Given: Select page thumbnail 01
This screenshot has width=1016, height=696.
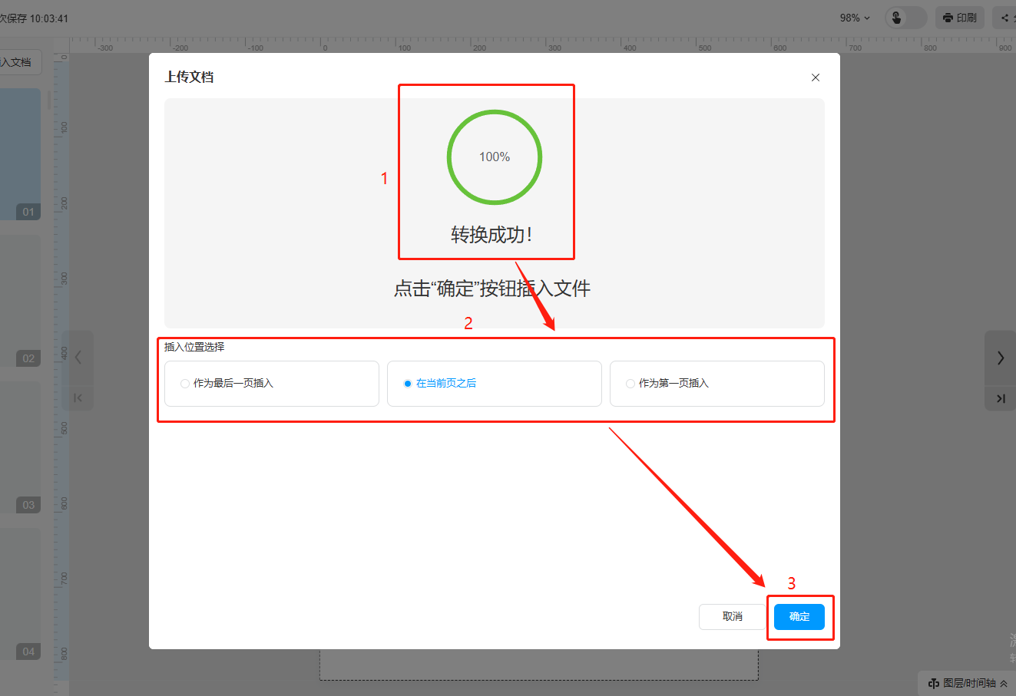Looking at the screenshot, I should tap(21, 153).
